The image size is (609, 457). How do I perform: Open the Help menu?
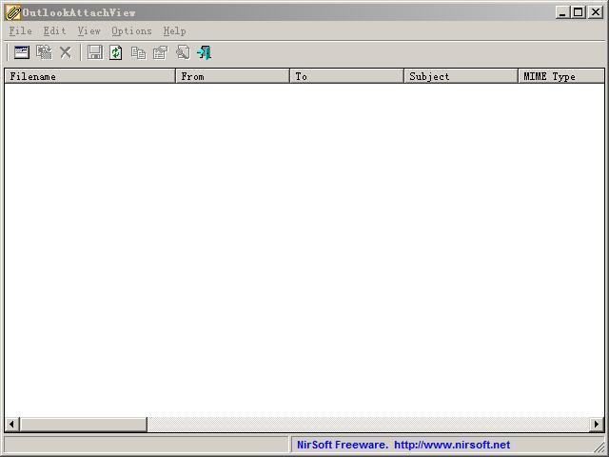[x=174, y=30]
